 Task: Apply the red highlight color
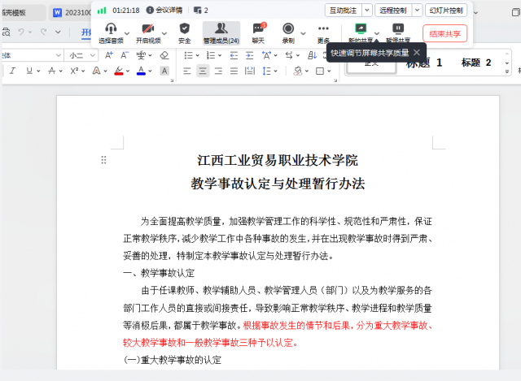119,71
